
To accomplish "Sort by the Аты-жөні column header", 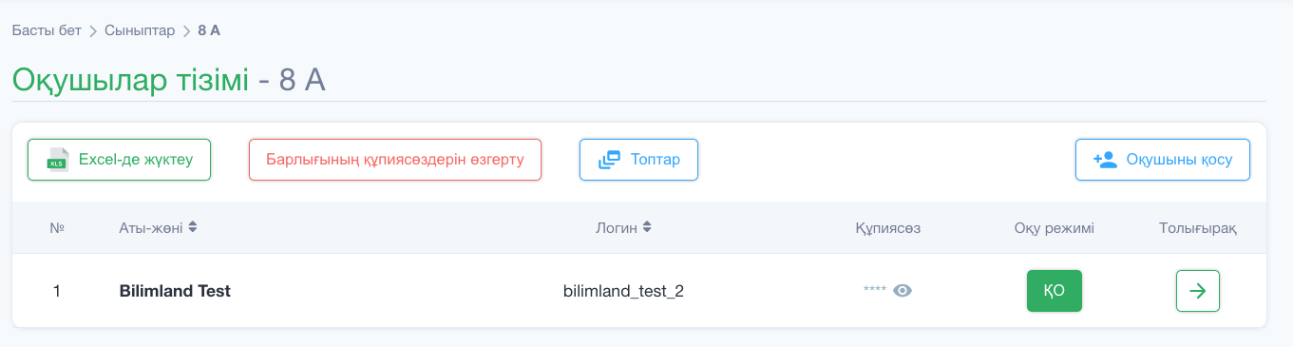I will tap(150, 227).
